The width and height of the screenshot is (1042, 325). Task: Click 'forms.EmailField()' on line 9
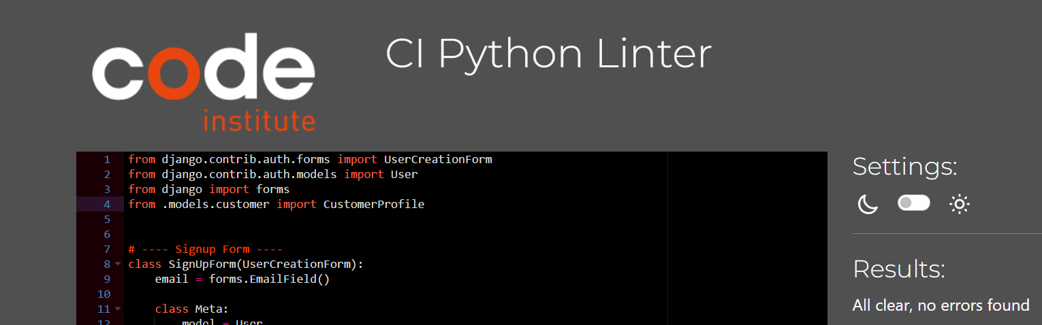270,279
